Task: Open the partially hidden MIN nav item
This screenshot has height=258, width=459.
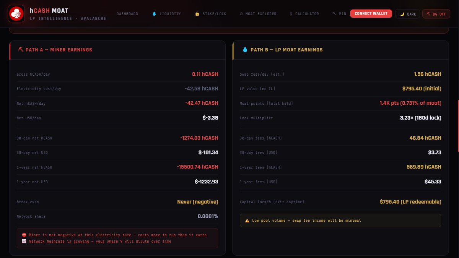Action: tap(339, 14)
